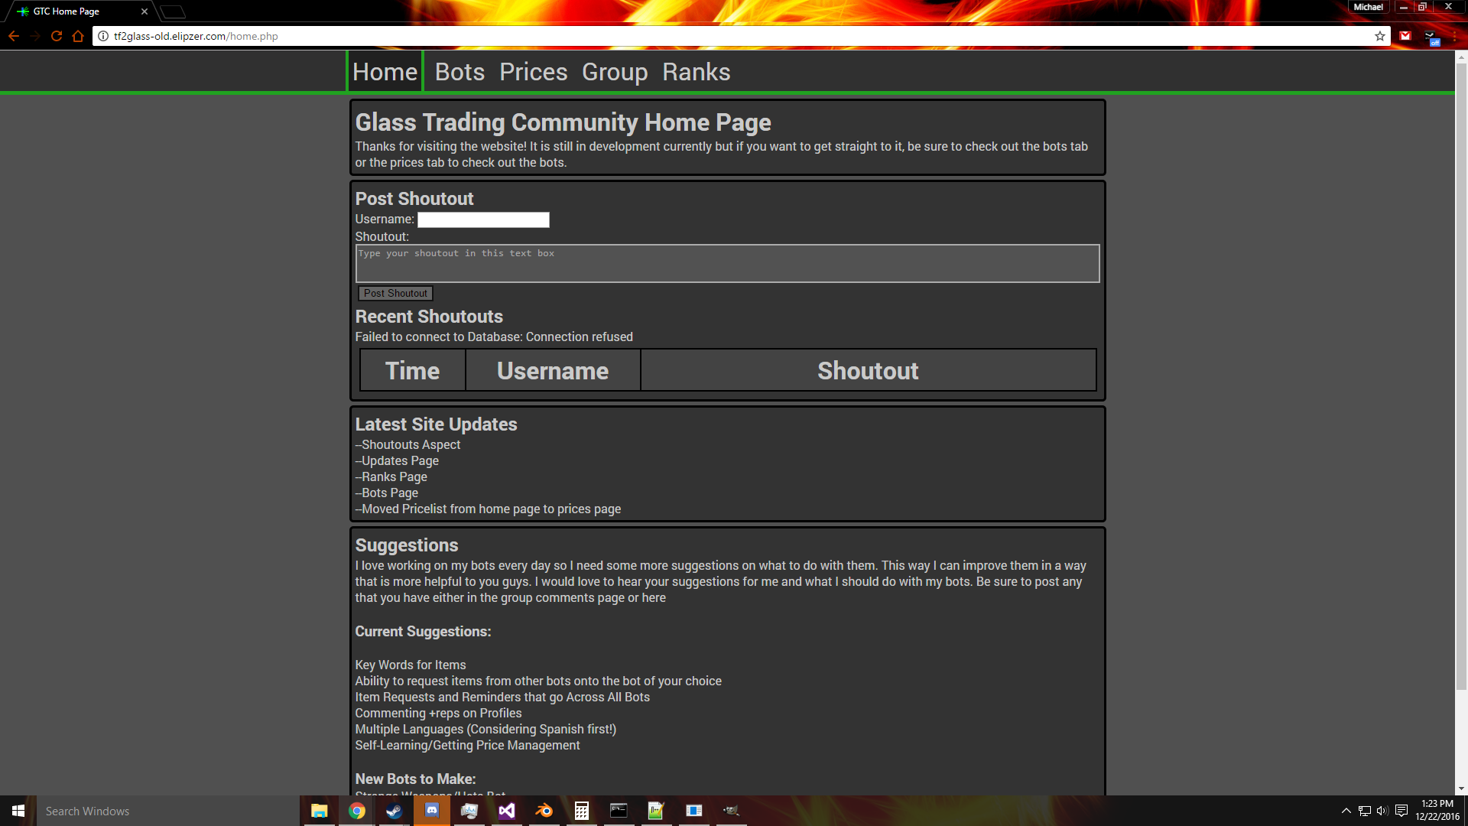Open the Group navigation link
Screen dimensions: 1468x826
[x=615, y=72]
